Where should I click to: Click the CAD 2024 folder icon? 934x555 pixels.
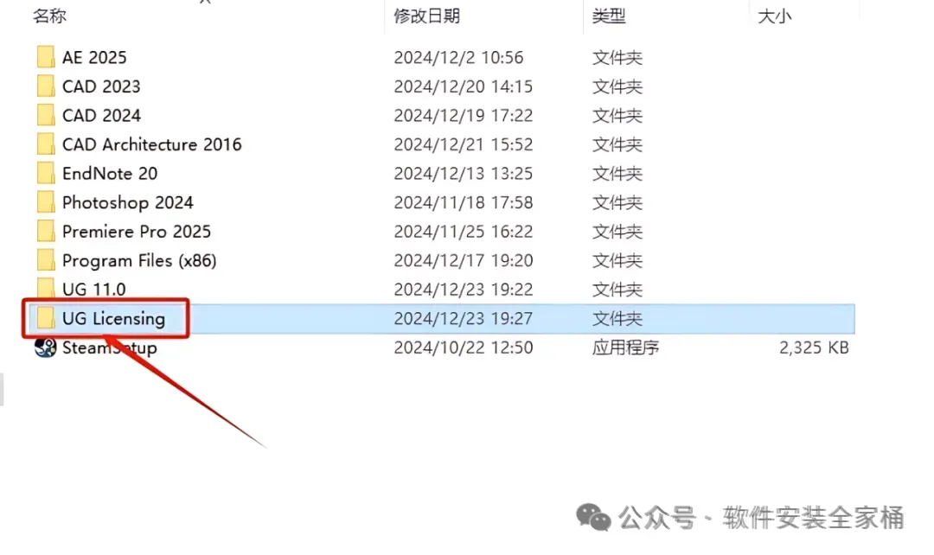(x=45, y=115)
